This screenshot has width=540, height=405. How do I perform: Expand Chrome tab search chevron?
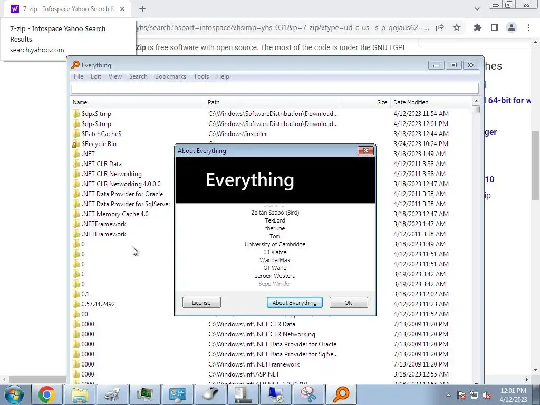pyautogui.click(x=477, y=9)
